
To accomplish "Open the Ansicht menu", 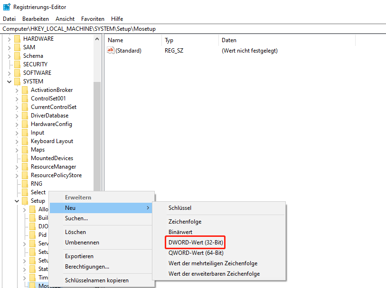I will tap(65, 19).
